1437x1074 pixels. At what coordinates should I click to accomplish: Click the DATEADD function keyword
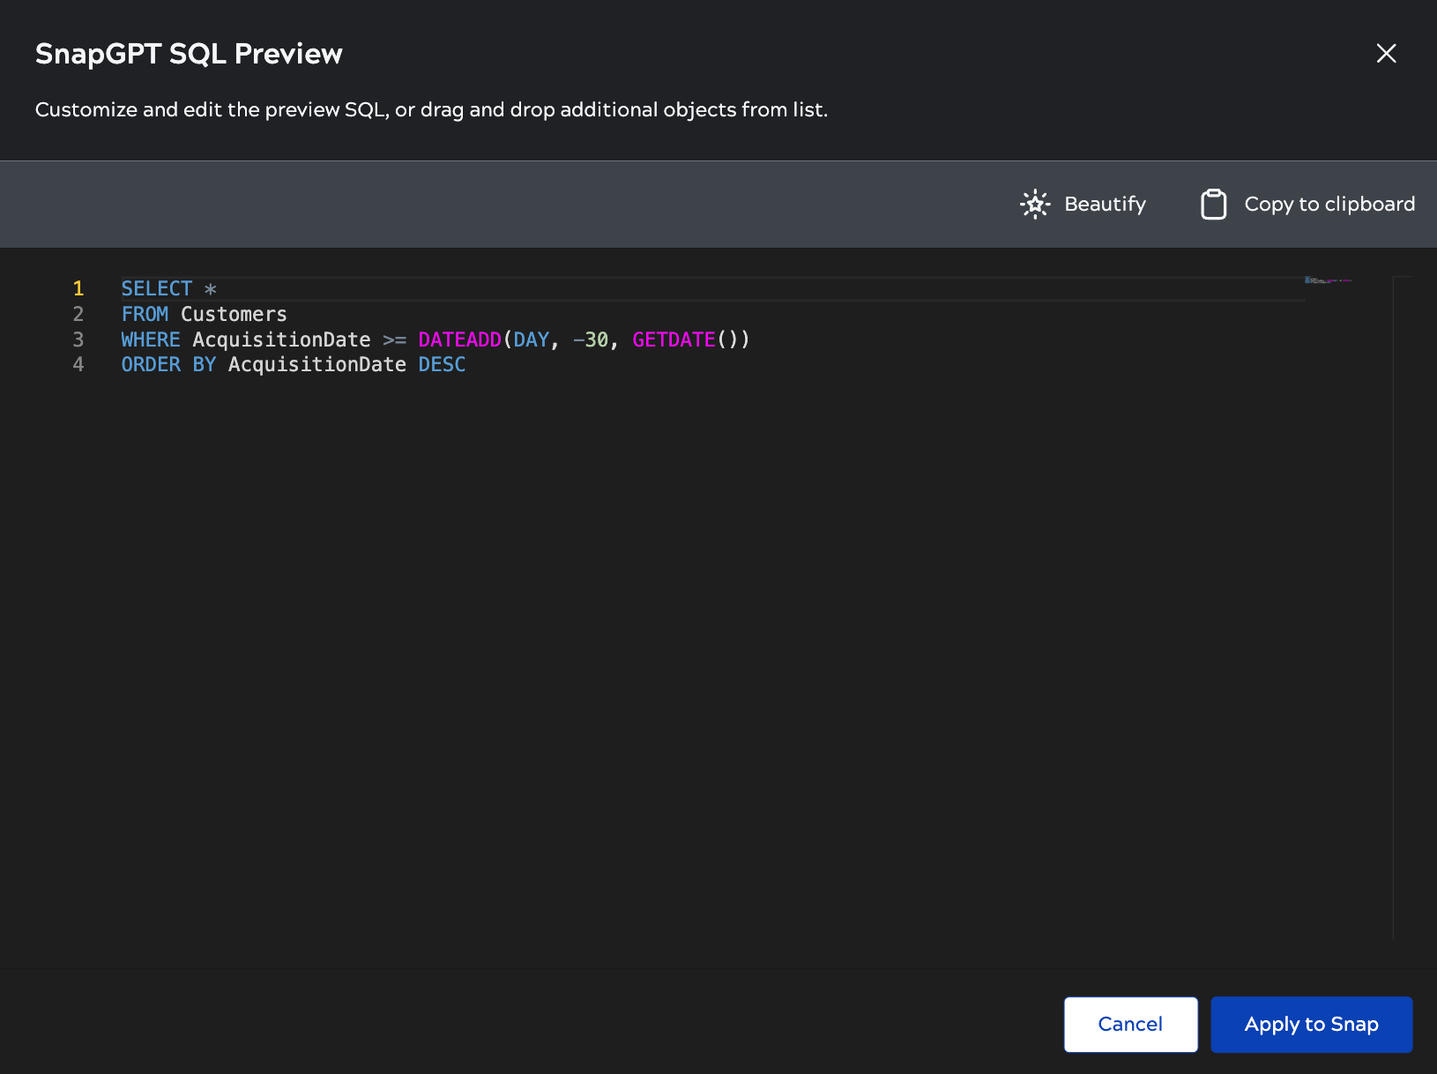[x=458, y=339]
